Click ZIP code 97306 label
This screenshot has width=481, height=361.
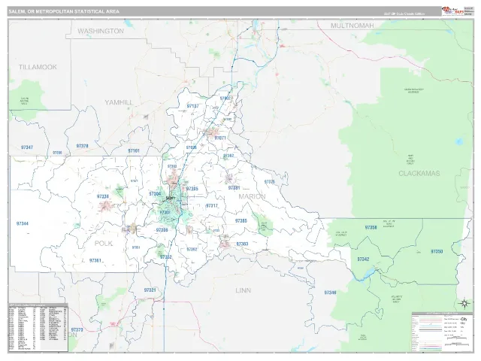tap(162, 230)
